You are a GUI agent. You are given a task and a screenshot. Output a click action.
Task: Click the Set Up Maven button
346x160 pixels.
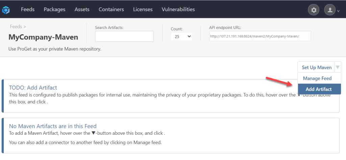(x=316, y=67)
